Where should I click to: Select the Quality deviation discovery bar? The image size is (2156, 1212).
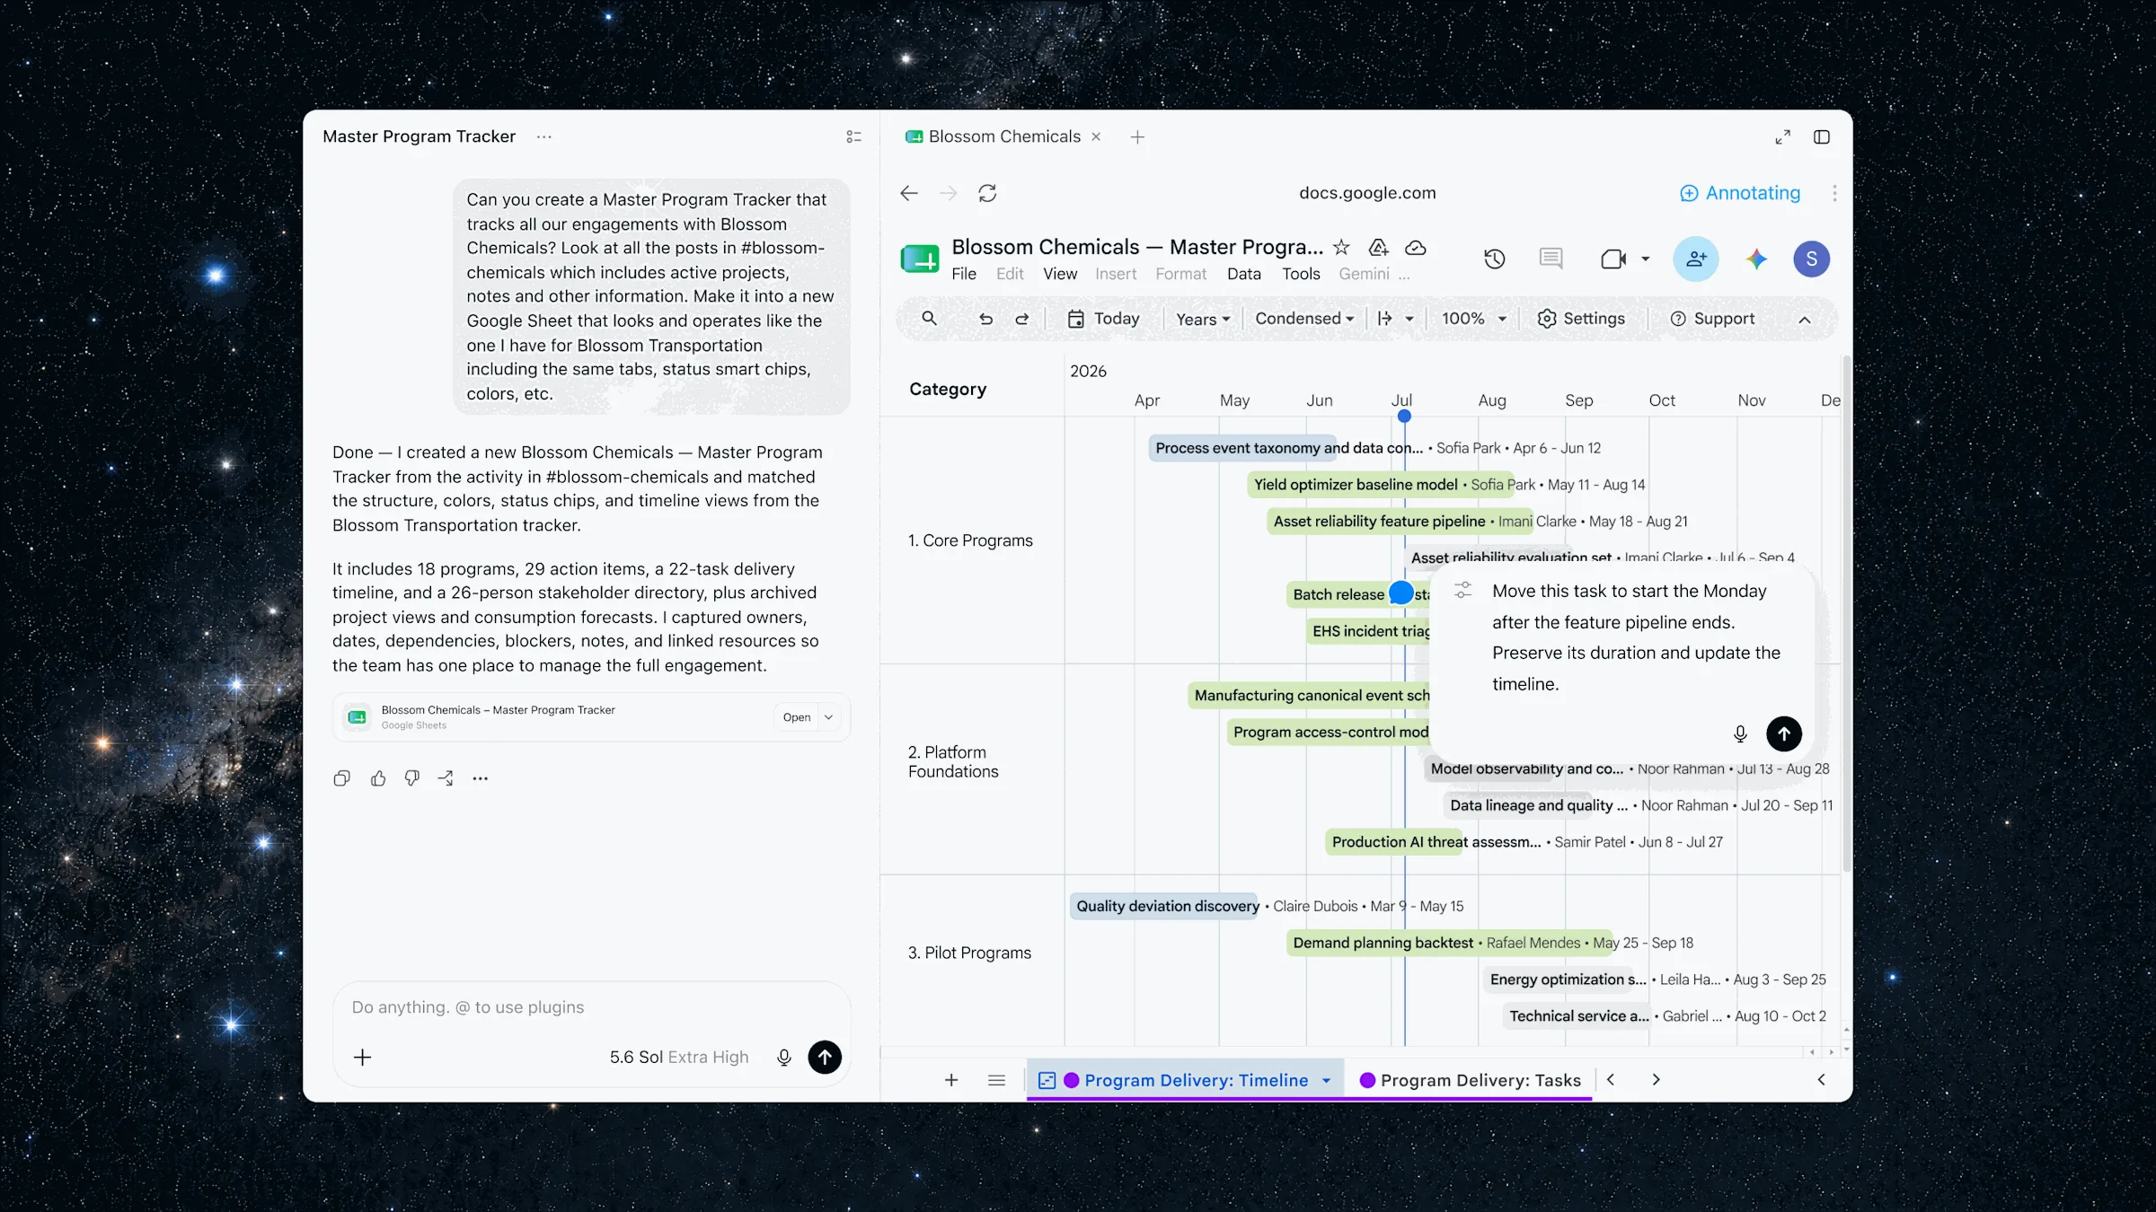(x=1164, y=907)
